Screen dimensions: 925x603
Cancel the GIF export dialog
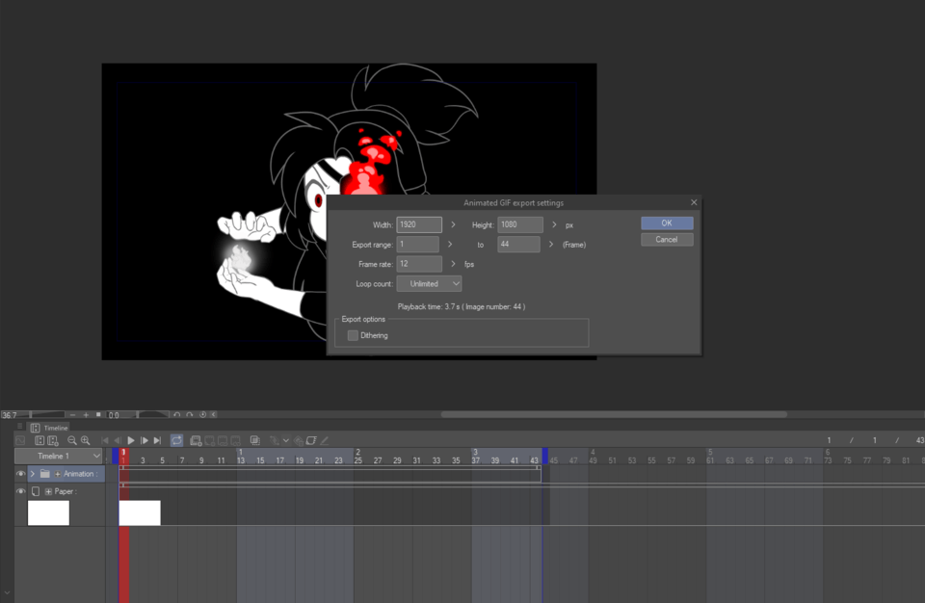pos(666,239)
